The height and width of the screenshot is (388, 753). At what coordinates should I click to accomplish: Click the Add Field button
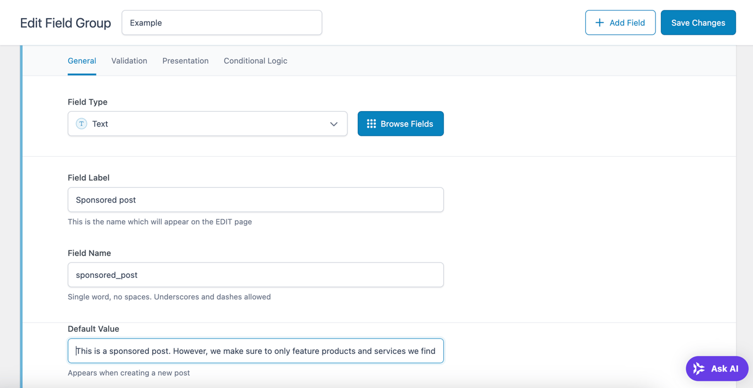(620, 23)
